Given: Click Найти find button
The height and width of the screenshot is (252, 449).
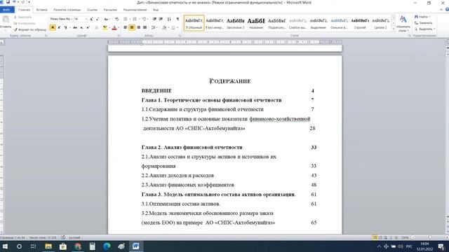Looking at the screenshot, I should click(x=422, y=17).
